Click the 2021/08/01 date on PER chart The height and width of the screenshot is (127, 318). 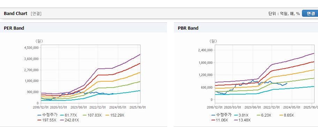78,107
